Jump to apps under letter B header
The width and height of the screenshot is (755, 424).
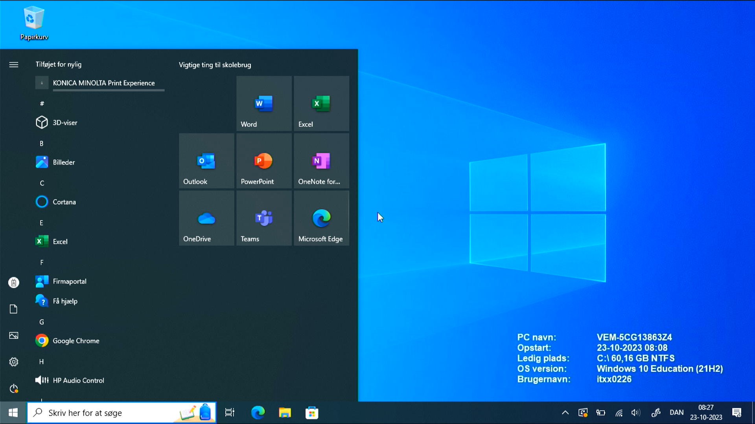42,144
